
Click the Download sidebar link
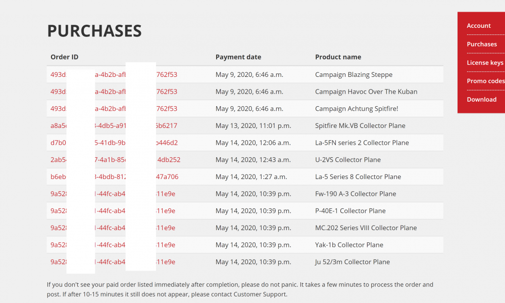point(481,100)
